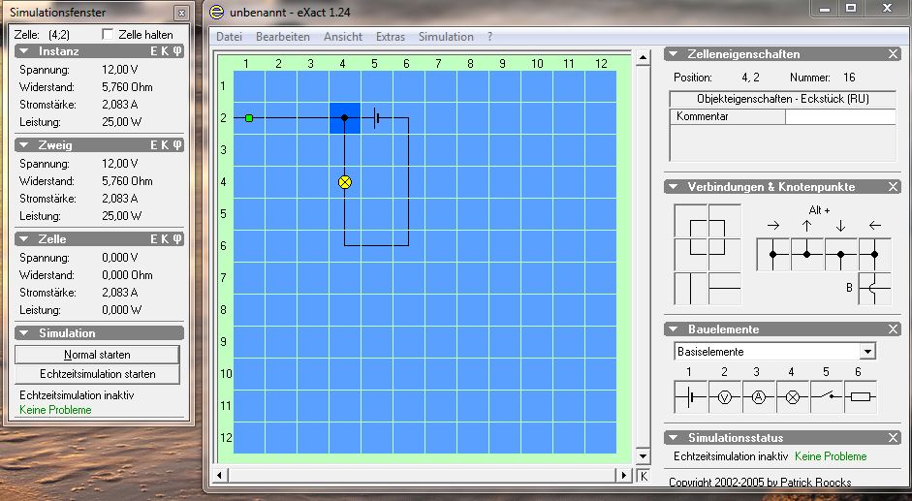This screenshot has height=501, width=912.
Task: Choose the bridge crossing connection piece
Action: pyautogui.click(x=874, y=289)
